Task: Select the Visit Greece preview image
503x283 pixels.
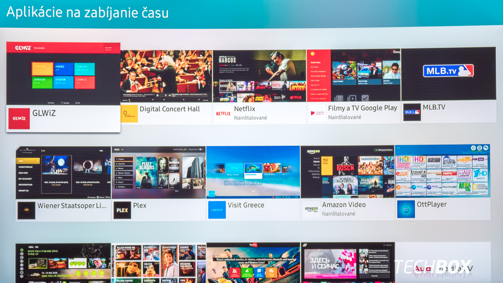Action: (x=253, y=172)
